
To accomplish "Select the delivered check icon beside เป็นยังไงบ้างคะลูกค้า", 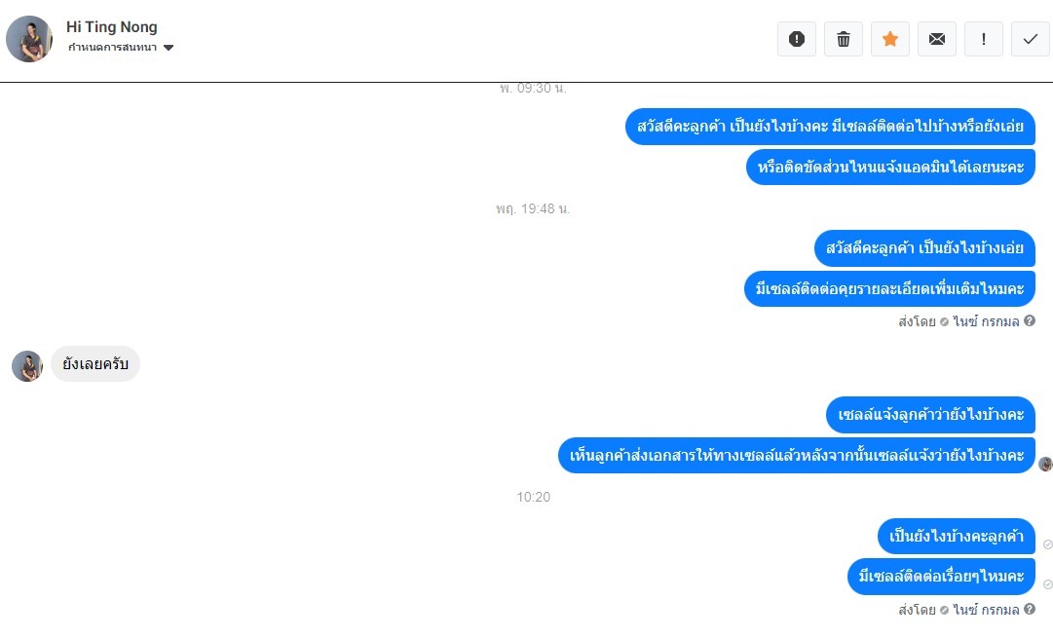I will [x=1047, y=544].
